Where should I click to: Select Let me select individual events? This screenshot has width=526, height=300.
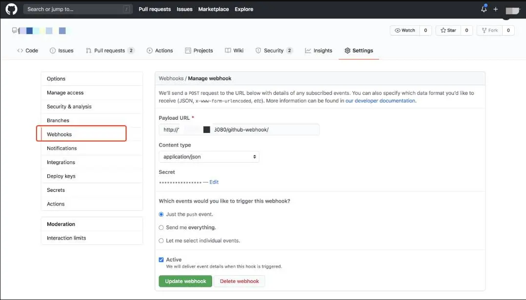point(162,241)
